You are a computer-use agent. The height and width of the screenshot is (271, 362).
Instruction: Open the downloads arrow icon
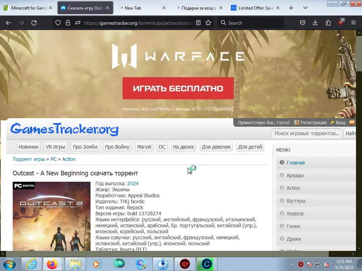point(315,23)
